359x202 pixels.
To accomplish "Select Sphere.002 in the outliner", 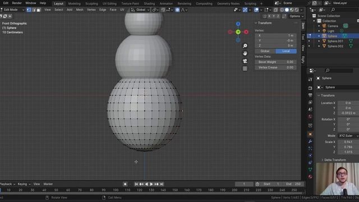I will [335, 46].
